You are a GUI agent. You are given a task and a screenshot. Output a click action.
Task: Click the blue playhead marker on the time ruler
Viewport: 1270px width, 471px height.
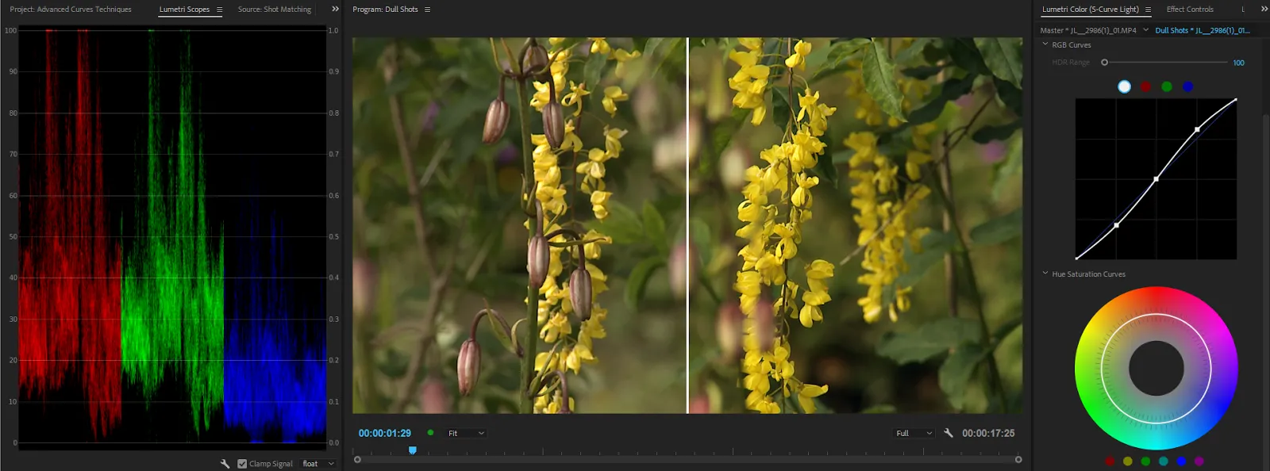(412, 450)
